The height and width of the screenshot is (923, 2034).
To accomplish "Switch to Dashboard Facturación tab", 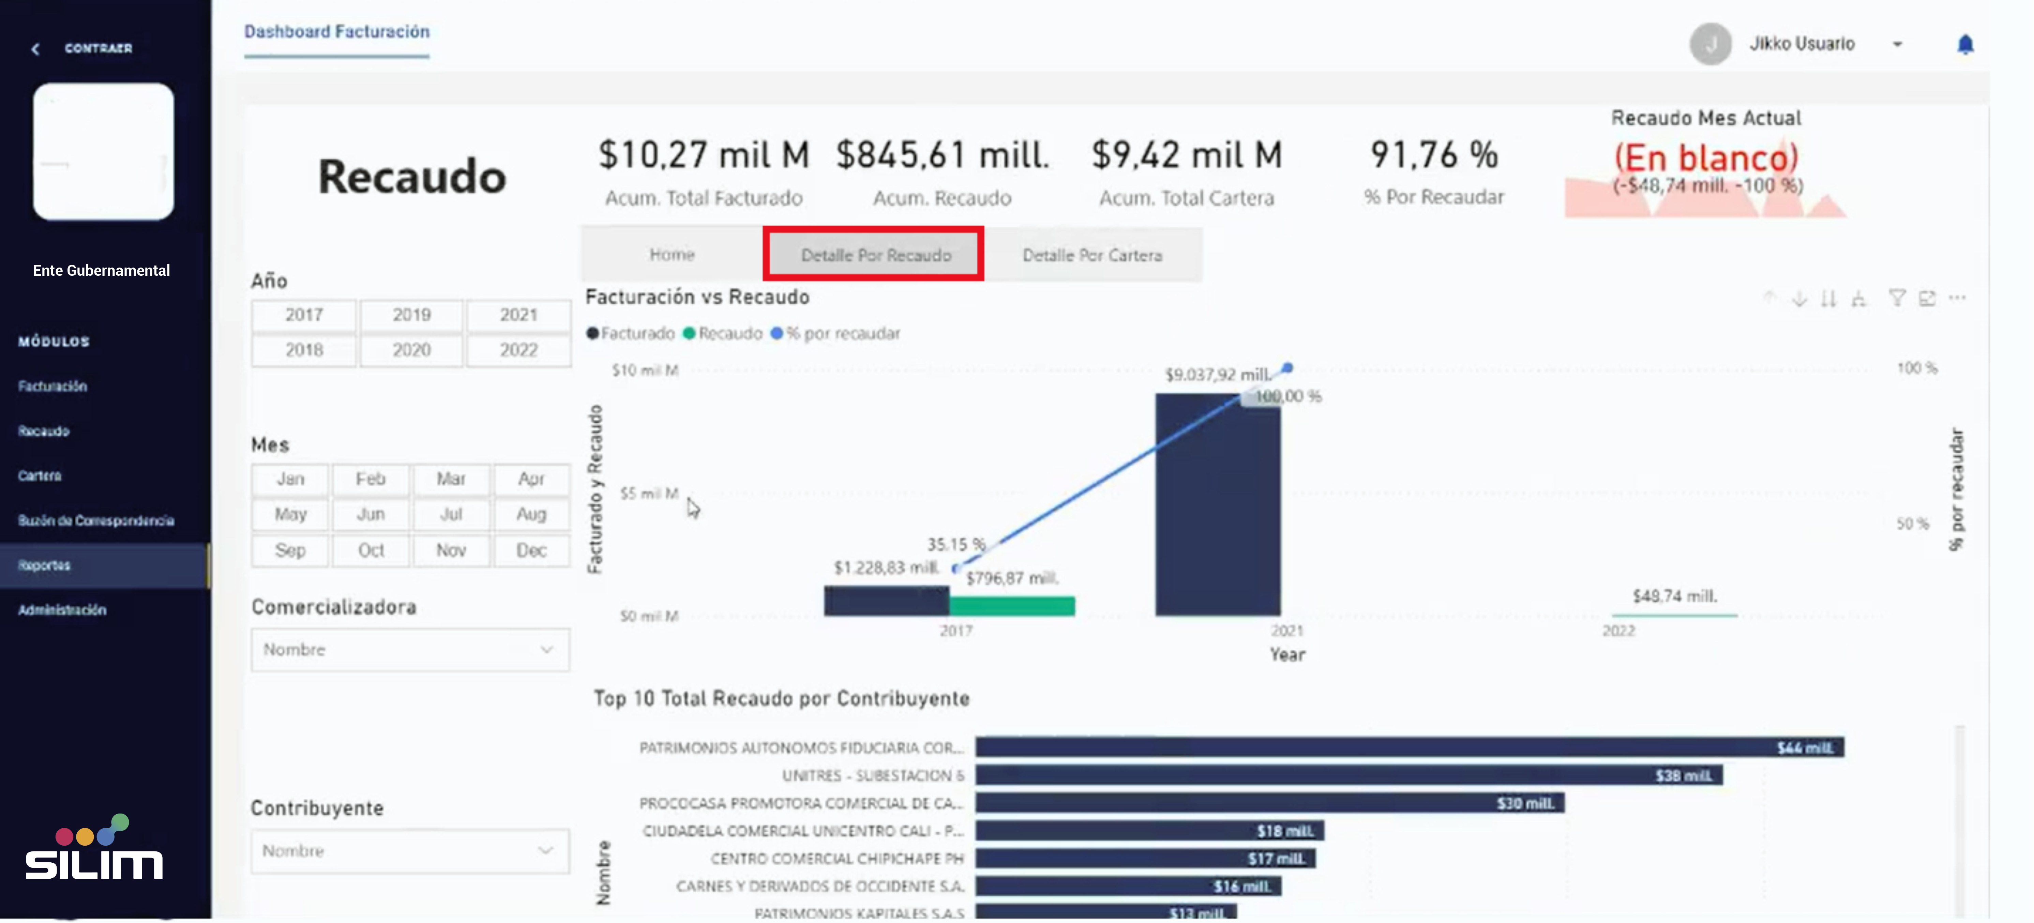I will 336,32.
